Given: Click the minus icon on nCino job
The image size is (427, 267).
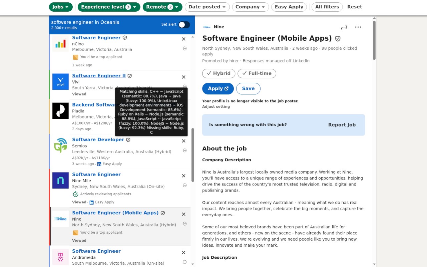Looking at the screenshot, I should (x=184, y=49).
